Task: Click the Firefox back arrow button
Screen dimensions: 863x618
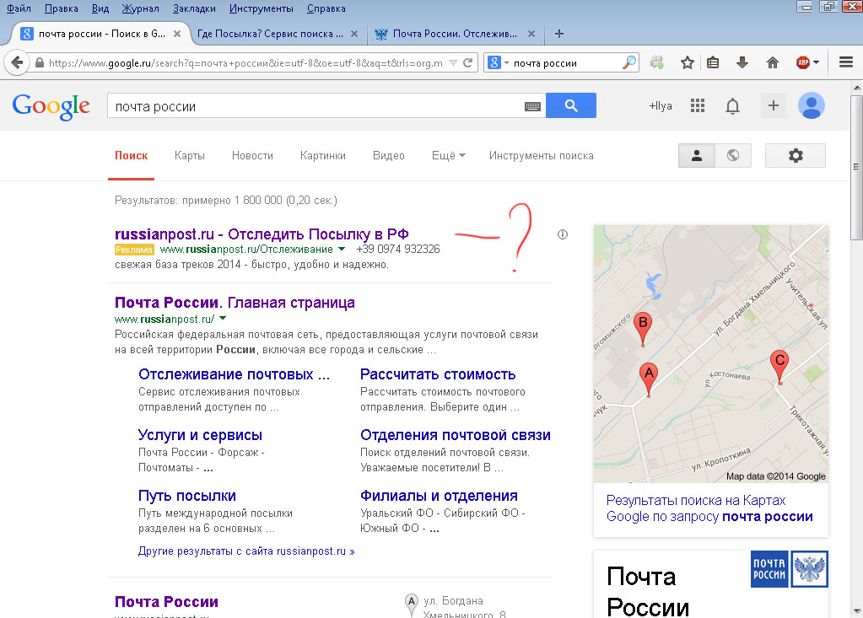Action: [x=17, y=62]
